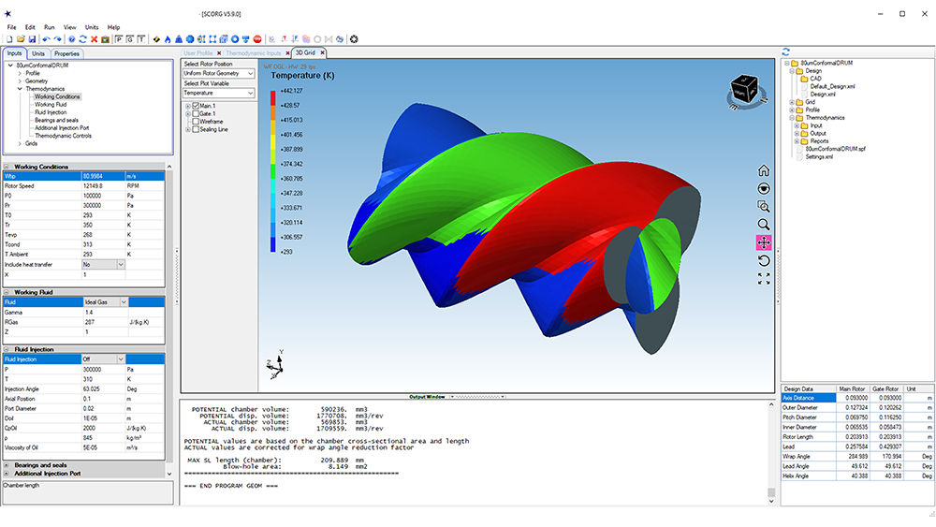Click the G toolbar button
Viewport: 936px width, 527px height.
[x=130, y=39]
